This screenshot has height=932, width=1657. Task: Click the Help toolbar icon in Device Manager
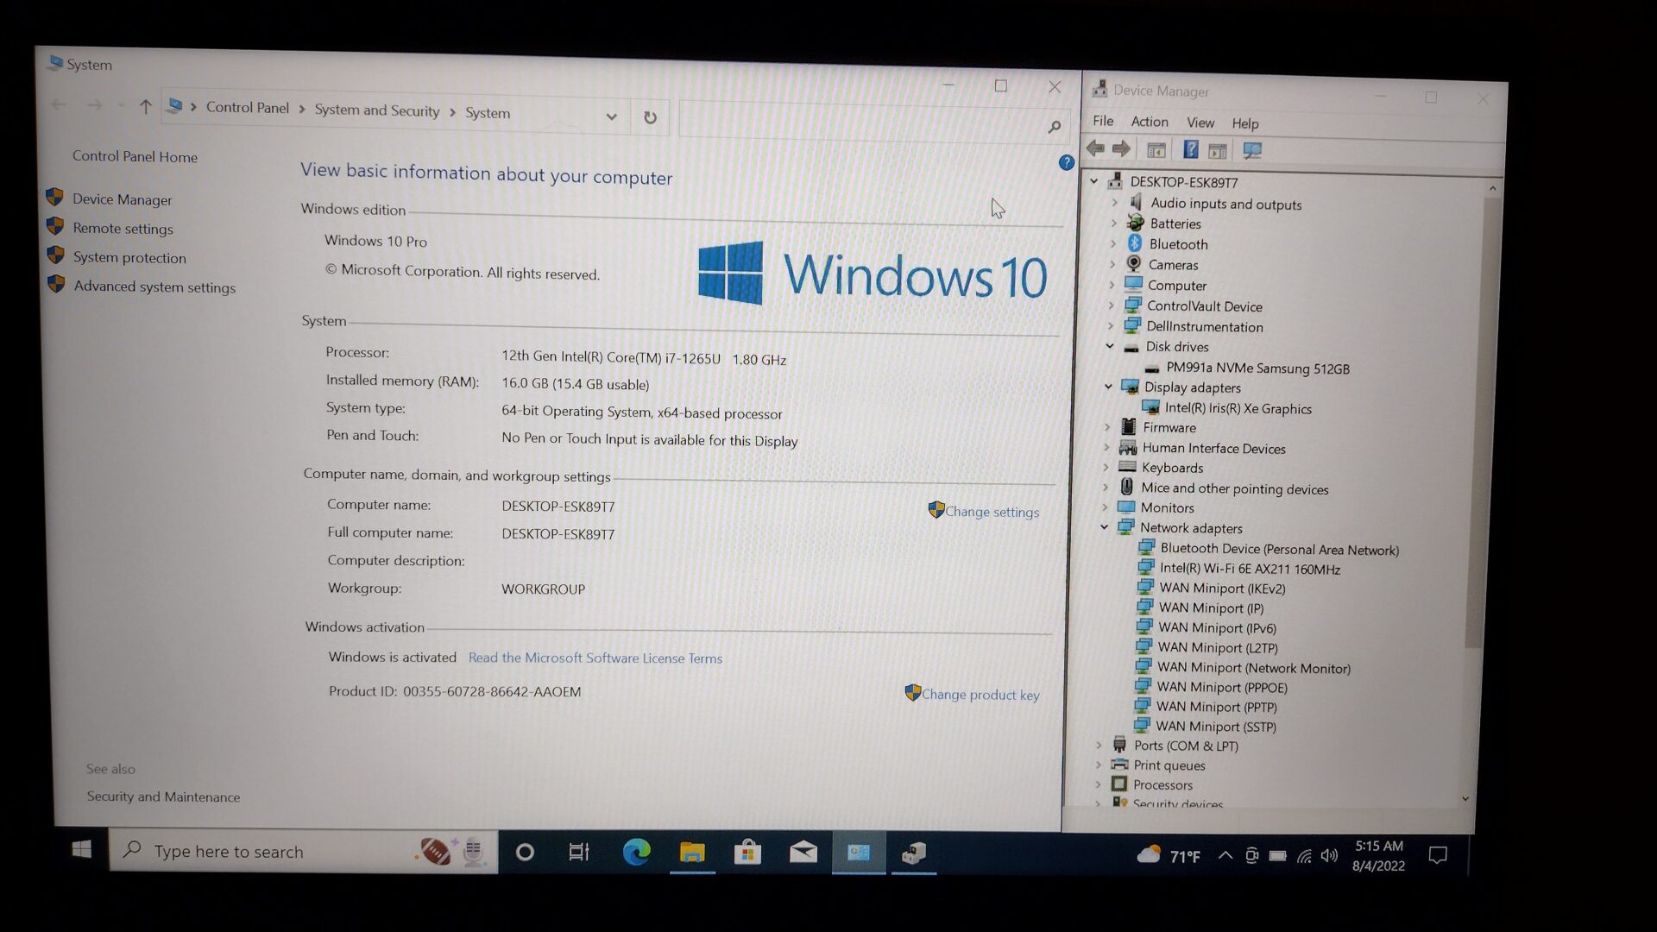point(1190,150)
